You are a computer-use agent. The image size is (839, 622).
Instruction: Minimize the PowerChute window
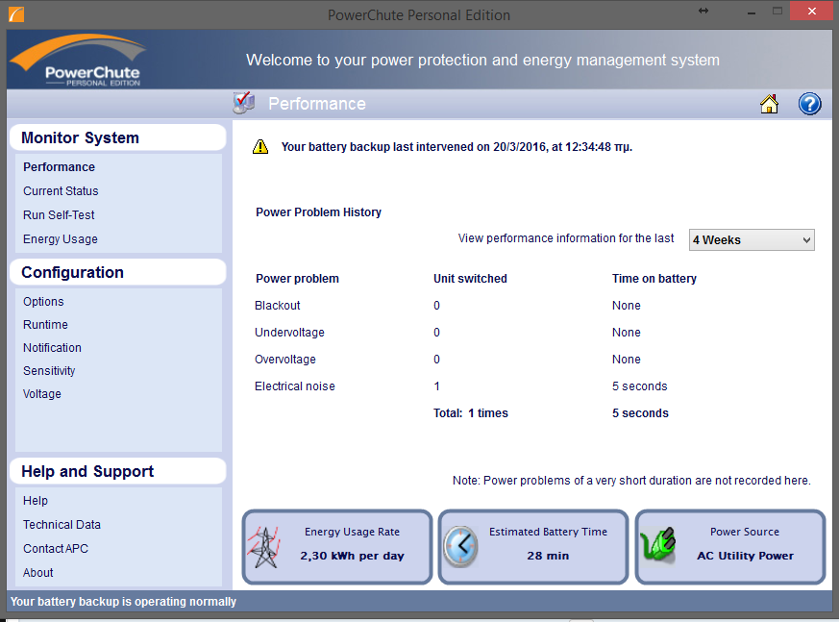[752, 12]
